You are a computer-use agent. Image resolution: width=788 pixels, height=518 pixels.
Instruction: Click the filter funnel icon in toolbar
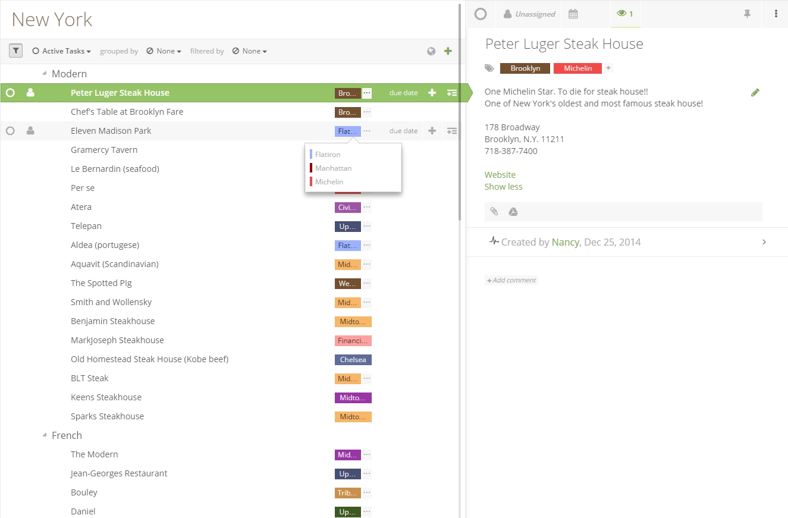(x=16, y=51)
